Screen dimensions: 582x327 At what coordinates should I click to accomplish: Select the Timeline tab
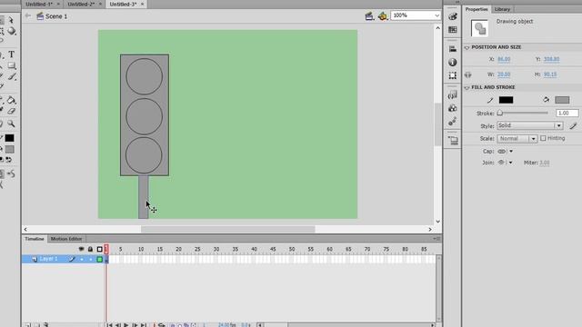[x=35, y=239]
